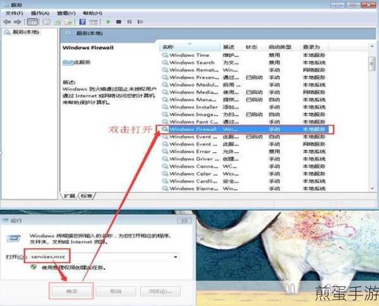Select the Windows Search service row
379x306 pixels.
coord(244,63)
